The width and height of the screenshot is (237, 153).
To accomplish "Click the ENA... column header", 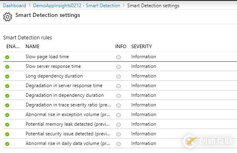I will pos(13,47).
